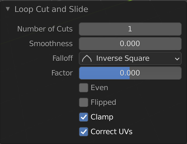
Task: Click the Factor label
Action: [62, 73]
